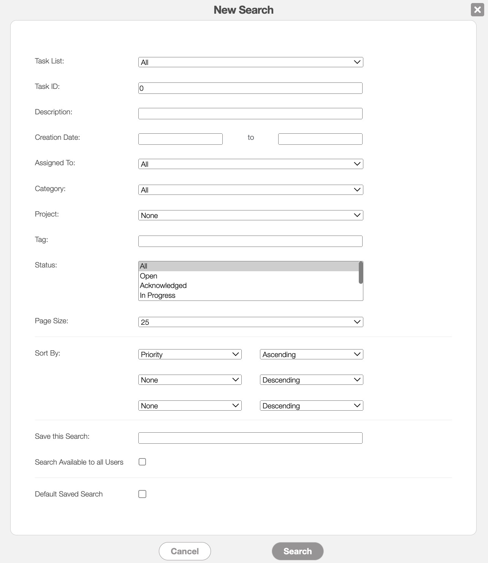The width and height of the screenshot is (488, 563).
Task: Click the Cancel button
Action: point(185,551)
